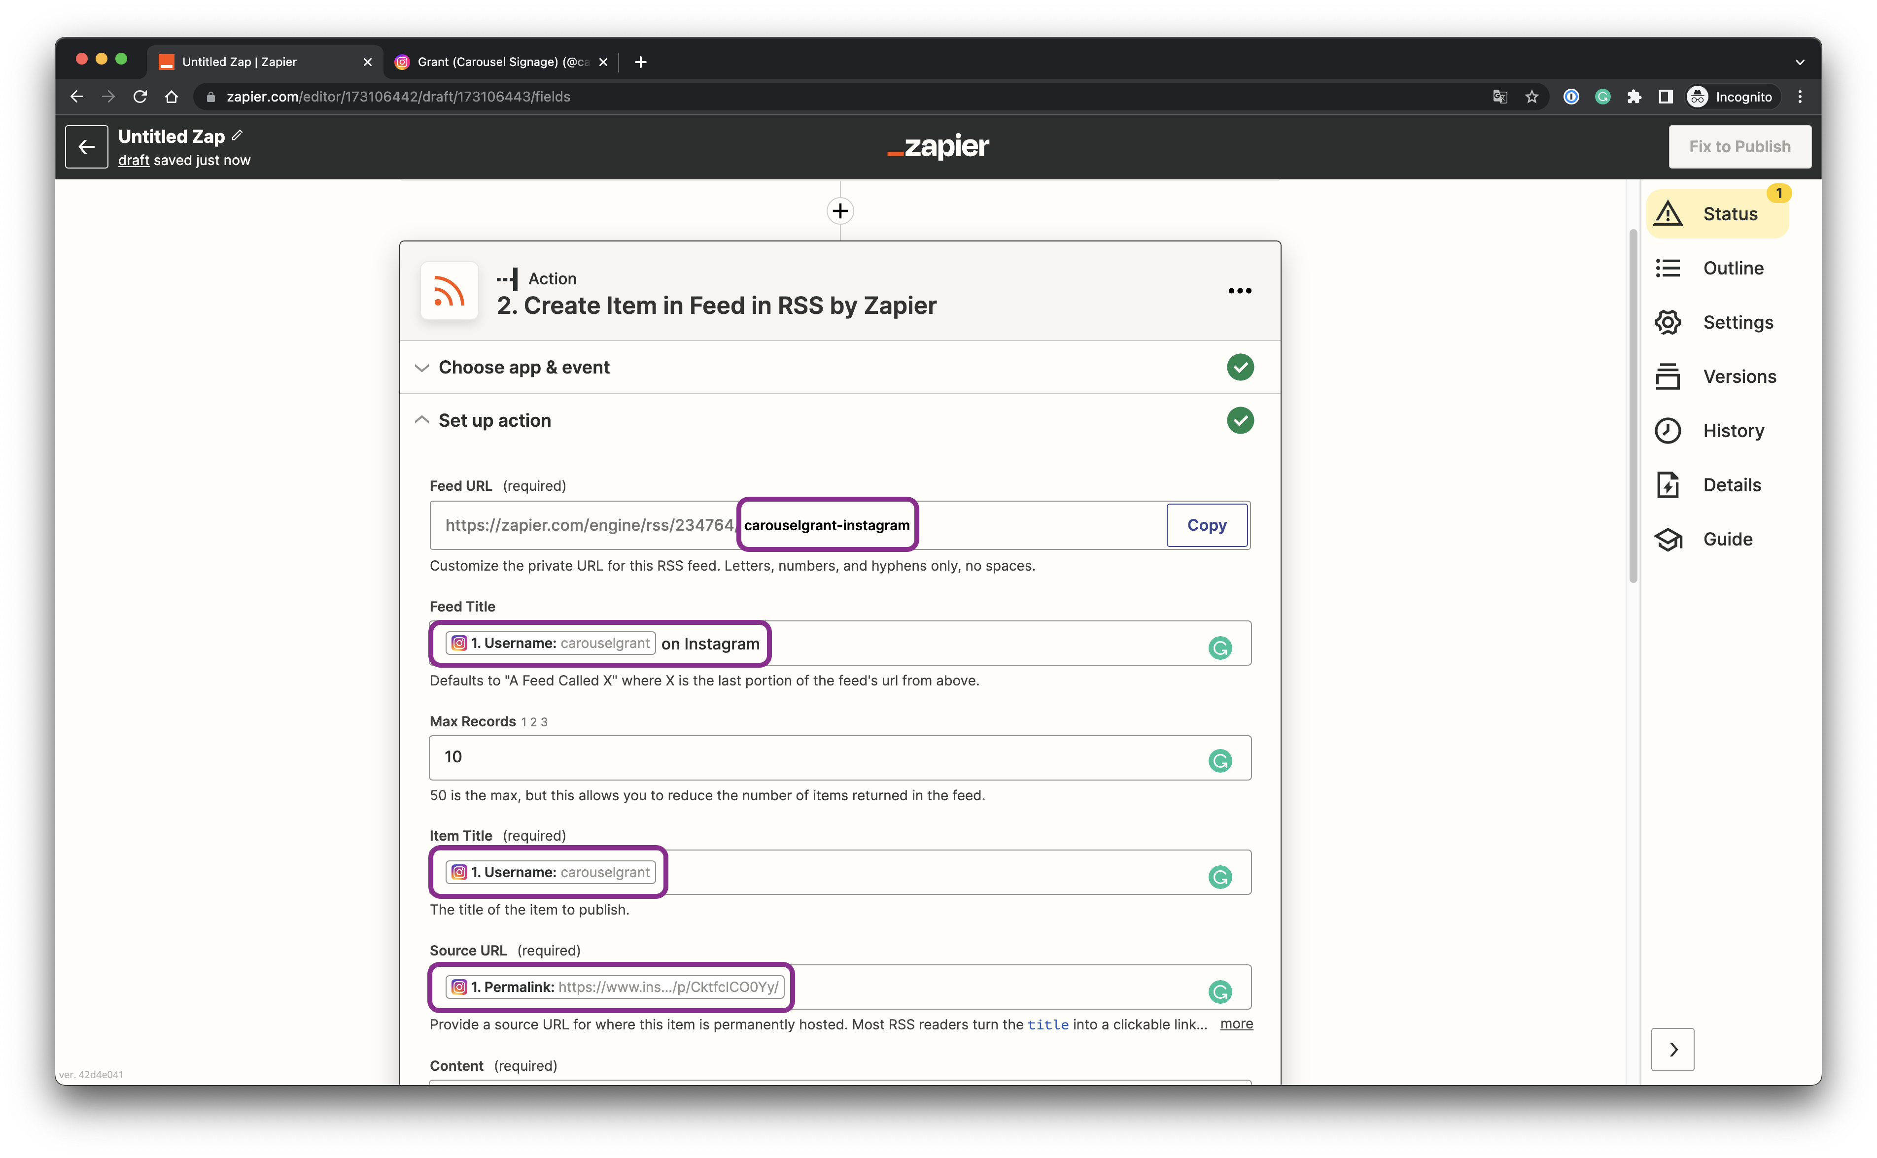Open the action step three-dots menu
The height and width of the screenshot is (1158, 1877).
click(1240, 291)
